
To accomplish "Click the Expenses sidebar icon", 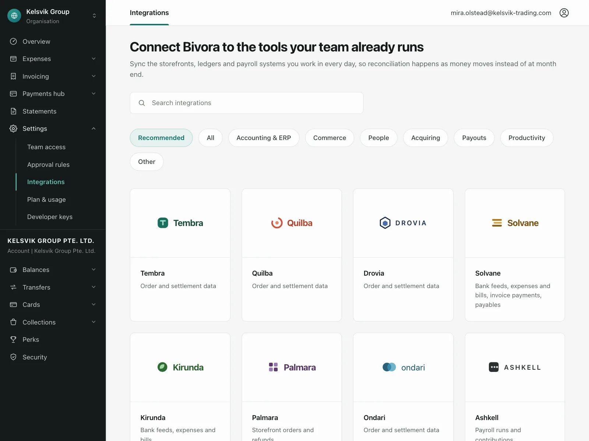I will tap(13, 59).
